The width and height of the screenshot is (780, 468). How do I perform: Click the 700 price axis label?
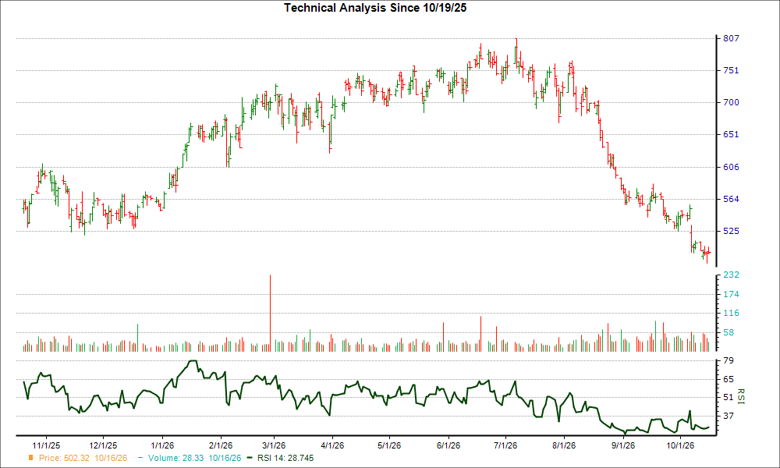pos(731,102)
